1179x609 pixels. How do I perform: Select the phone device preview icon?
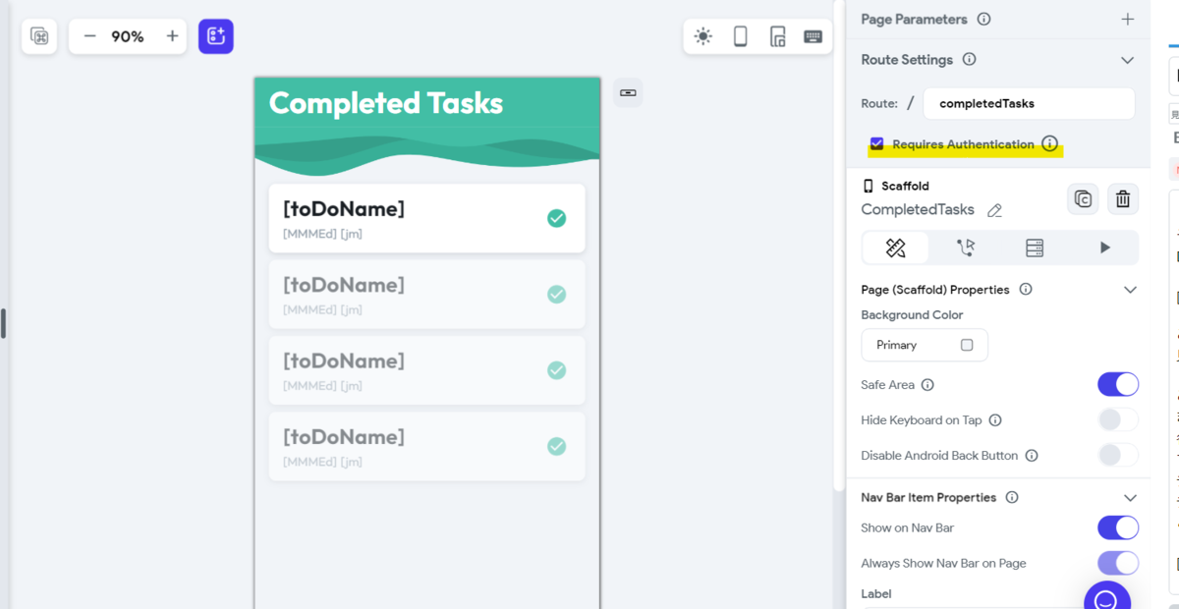click(741, 36)
